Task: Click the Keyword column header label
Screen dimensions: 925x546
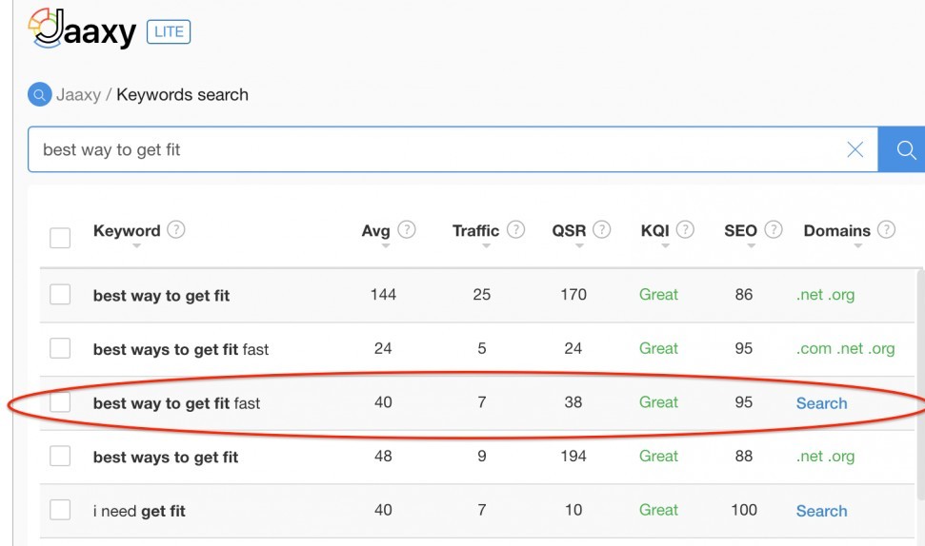Action: click(127, 230)
